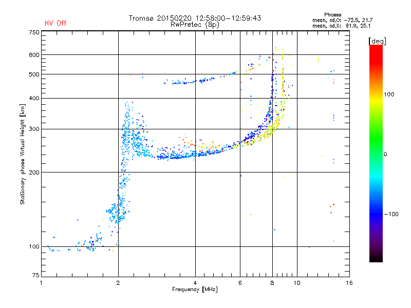
Task: Click the Stationary phase Virtual Height axis title
Action: [x=23, y=155]
